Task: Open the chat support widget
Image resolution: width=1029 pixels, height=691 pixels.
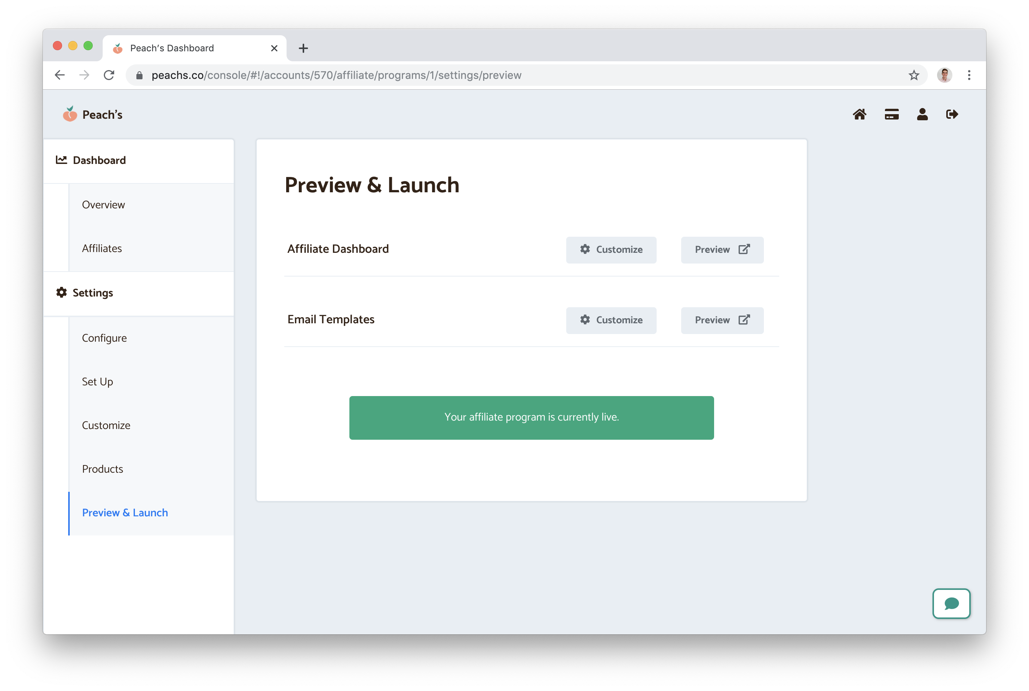Action: tap(951, 603)
